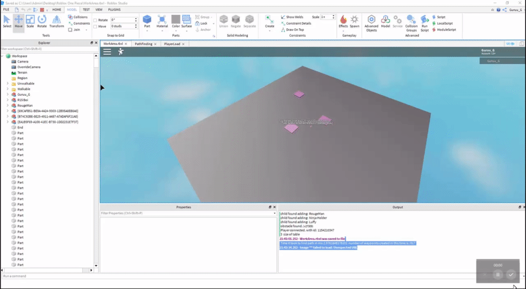Switch to the PLUGINS ribbon tab

tap(114, 10)
